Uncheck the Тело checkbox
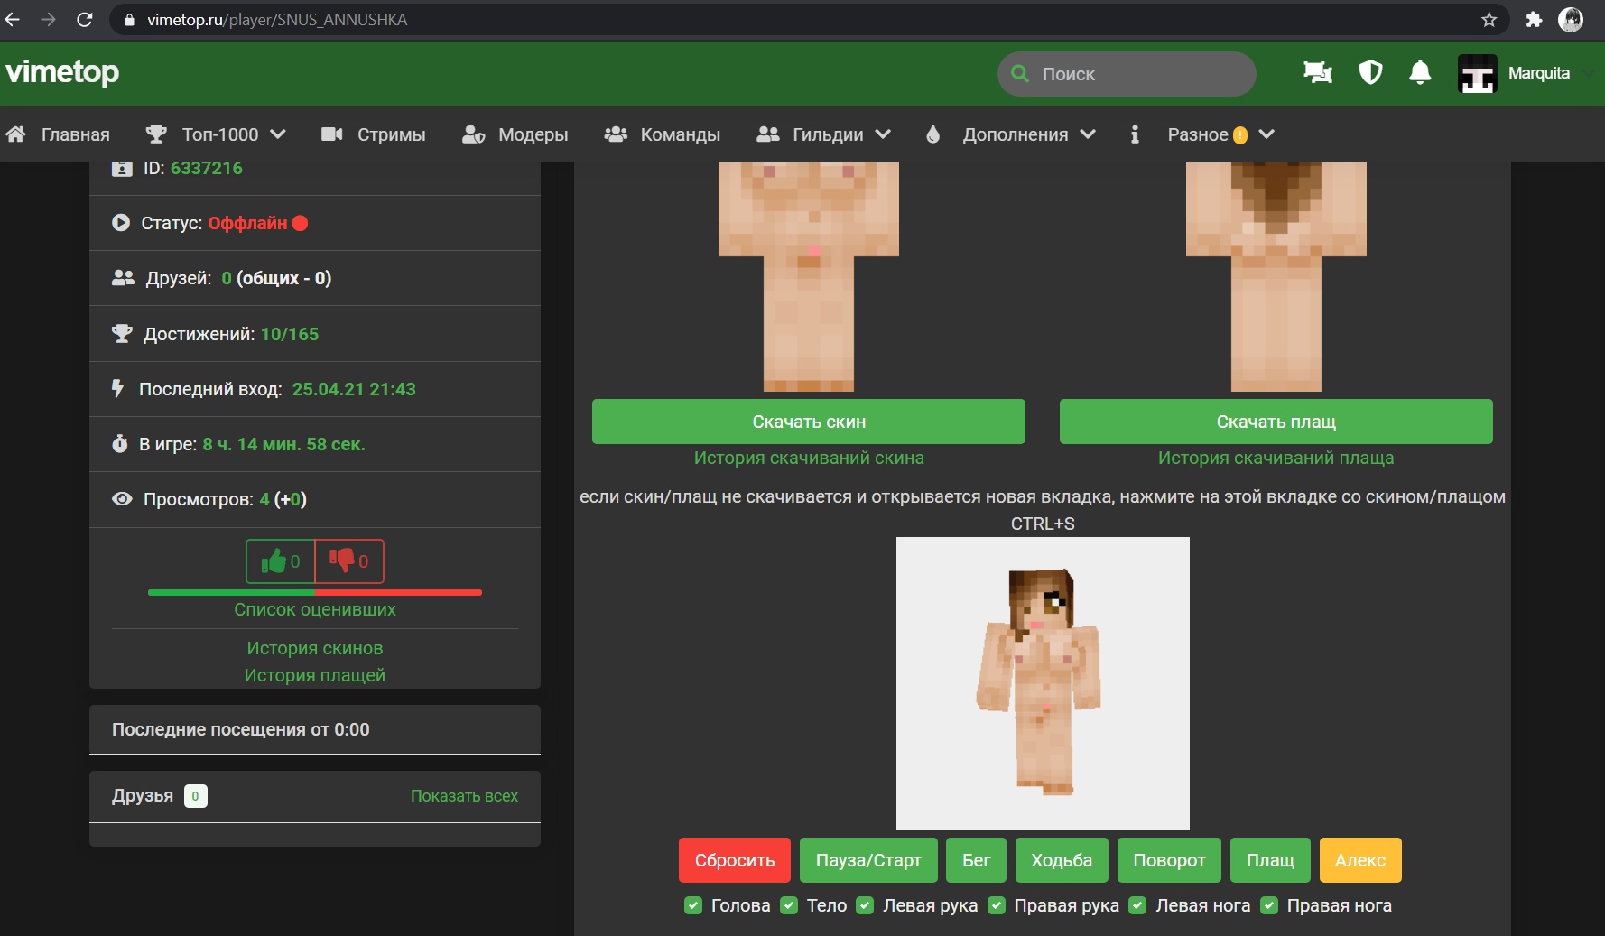Screen dimensions: 1605x936 coord(789,905)
